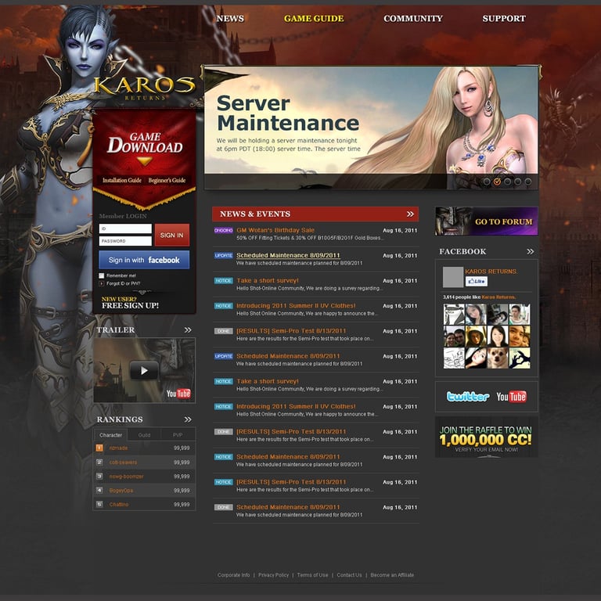Open the NEWS menu
The width and height of the screenshot is (601, 601).
click(x=230, y=19)
